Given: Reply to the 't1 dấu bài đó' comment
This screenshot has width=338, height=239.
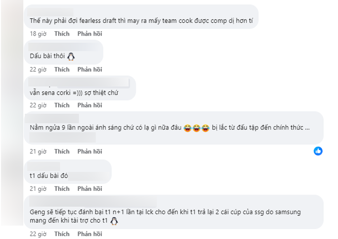Looking at the screenshot, I should [89, 188].
